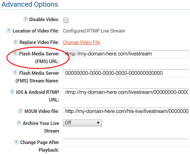Click Configured RTMP Live Stream text
Screen dimensions: 190x154
click(94, 31)
